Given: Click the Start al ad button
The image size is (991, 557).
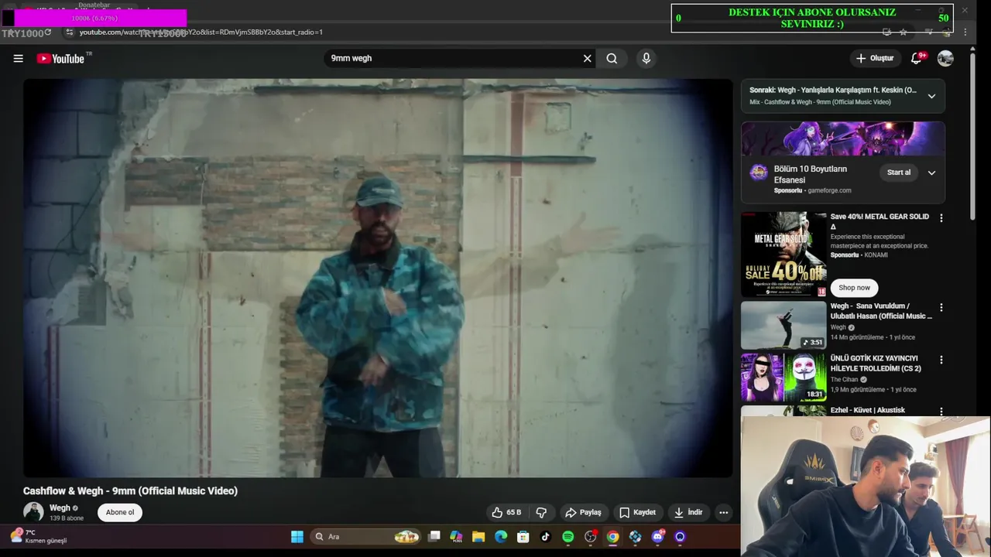Looking at the screenshot, I should click(899, 173).
